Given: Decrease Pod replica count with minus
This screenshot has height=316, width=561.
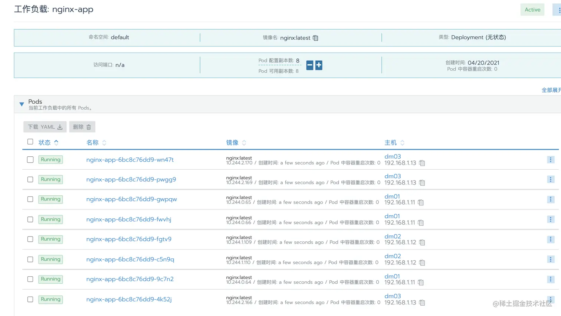Looking at the screenshot, I should tap(310, 65).
